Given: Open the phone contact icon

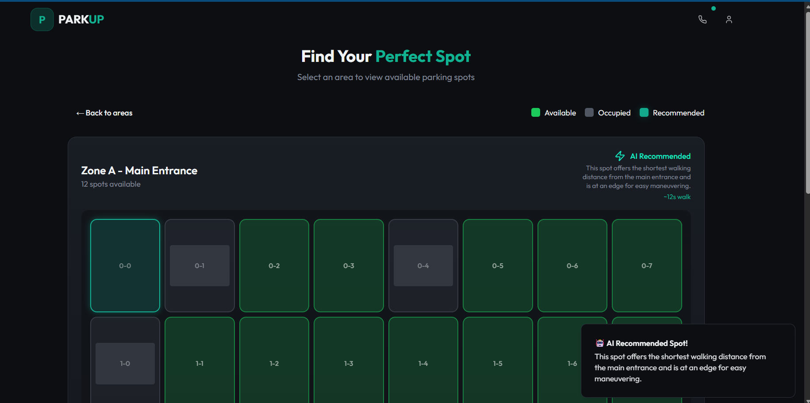Looking at the screenshot, I should point(703,19).
